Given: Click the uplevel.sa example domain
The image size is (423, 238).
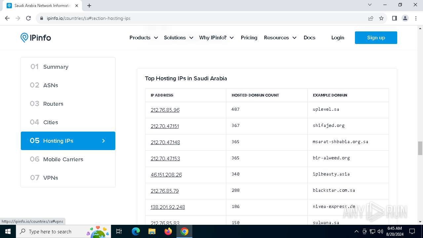Looking at the screenshot, I should point(326,109).
